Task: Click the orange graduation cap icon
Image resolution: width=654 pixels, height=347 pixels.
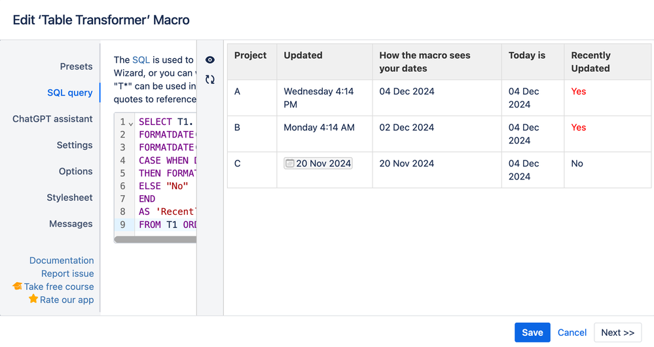Action: 18,287
